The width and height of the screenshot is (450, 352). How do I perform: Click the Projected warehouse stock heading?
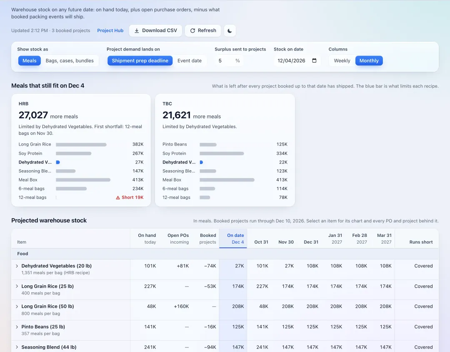(49, 220)
